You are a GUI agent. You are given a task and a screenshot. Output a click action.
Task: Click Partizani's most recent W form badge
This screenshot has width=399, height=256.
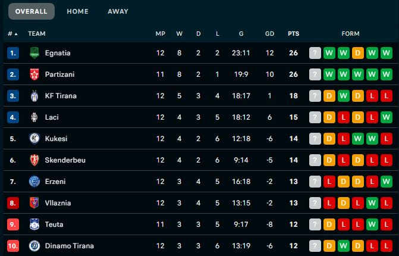click(x=387, y=74)
